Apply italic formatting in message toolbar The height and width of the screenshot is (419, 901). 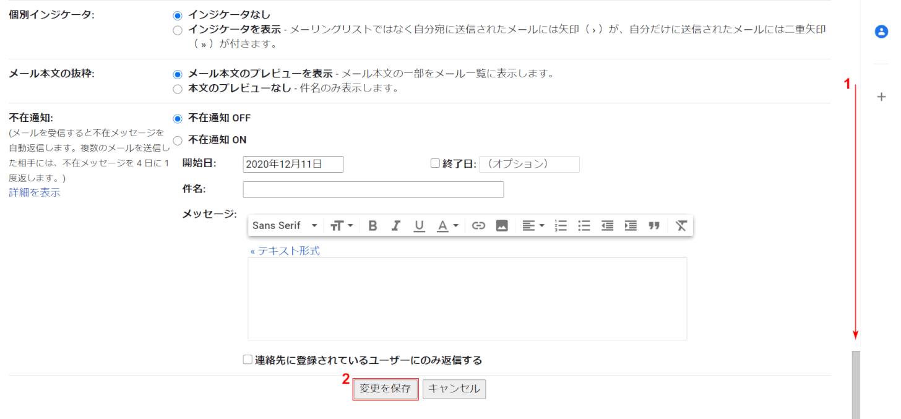click(x=396, y=226)
